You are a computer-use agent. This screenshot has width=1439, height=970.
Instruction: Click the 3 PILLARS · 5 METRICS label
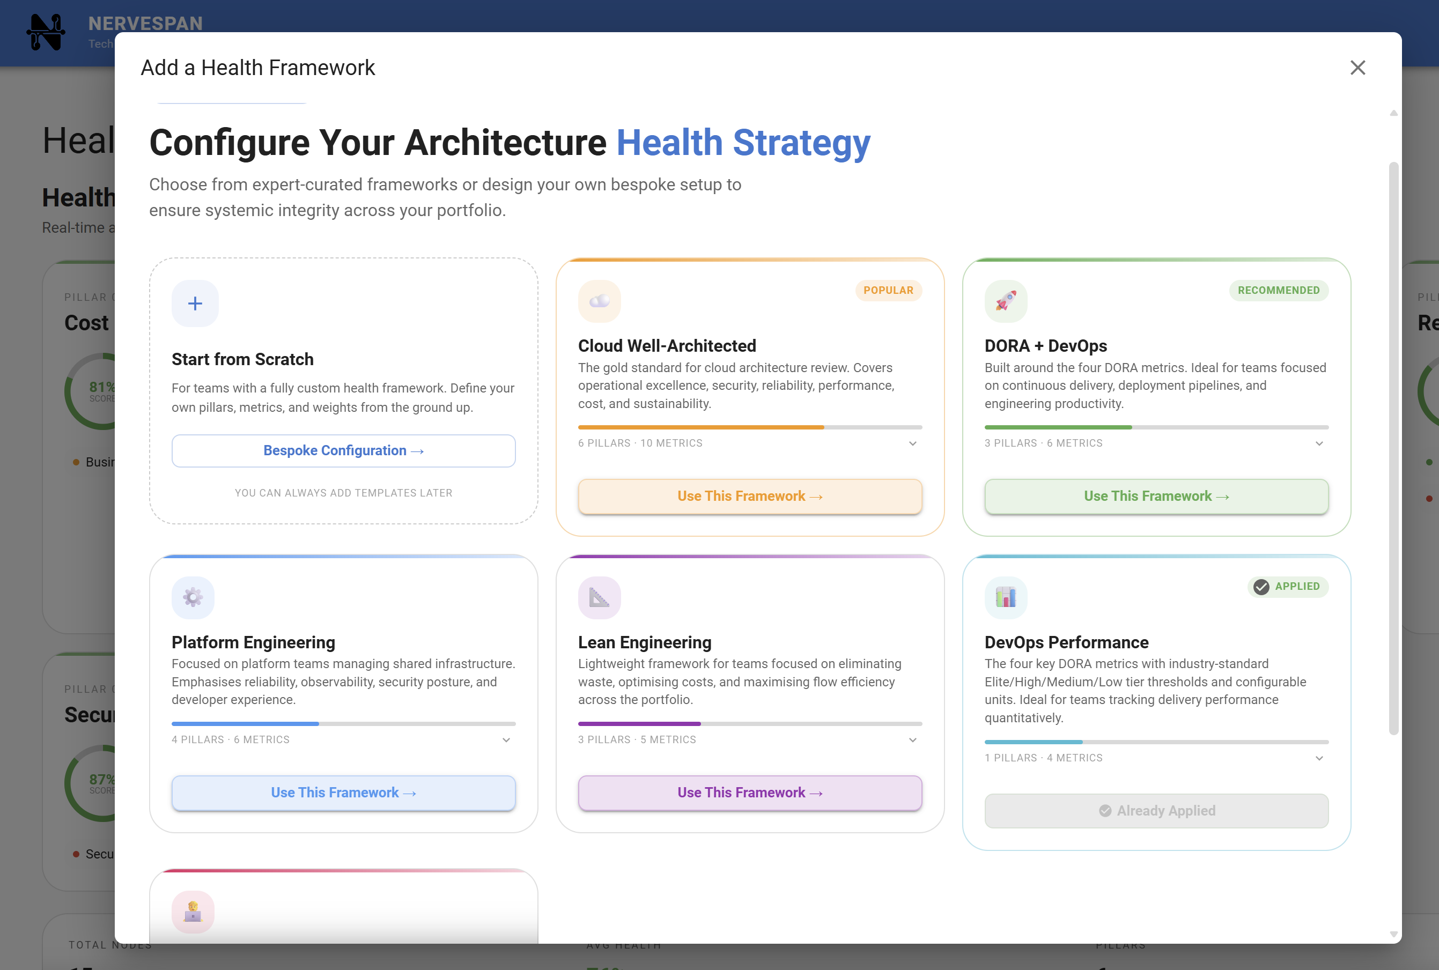(x=637, y=740)
